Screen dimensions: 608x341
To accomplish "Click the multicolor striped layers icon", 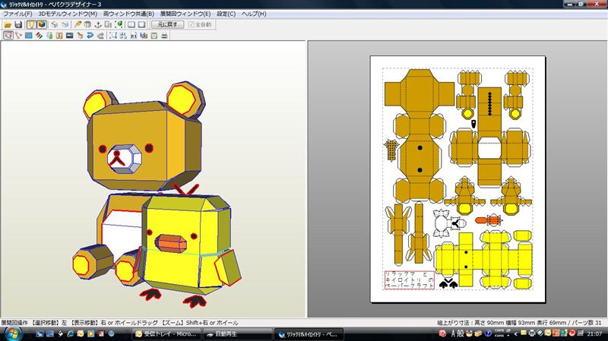I will 40,36.
